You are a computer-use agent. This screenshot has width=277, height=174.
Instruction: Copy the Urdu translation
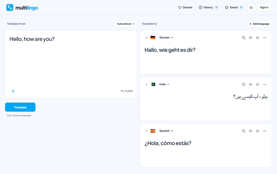coord(244,84)
